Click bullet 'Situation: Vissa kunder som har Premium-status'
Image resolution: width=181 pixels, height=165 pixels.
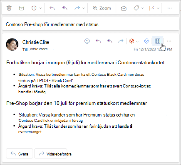click(77, 117)
